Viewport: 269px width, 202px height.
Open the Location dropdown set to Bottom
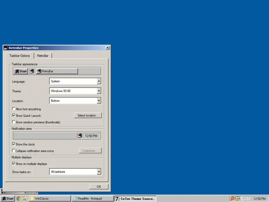pos(99,101)
